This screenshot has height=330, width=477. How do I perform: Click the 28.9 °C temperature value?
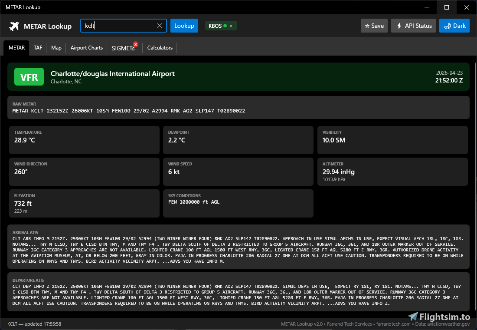[25, 140]
